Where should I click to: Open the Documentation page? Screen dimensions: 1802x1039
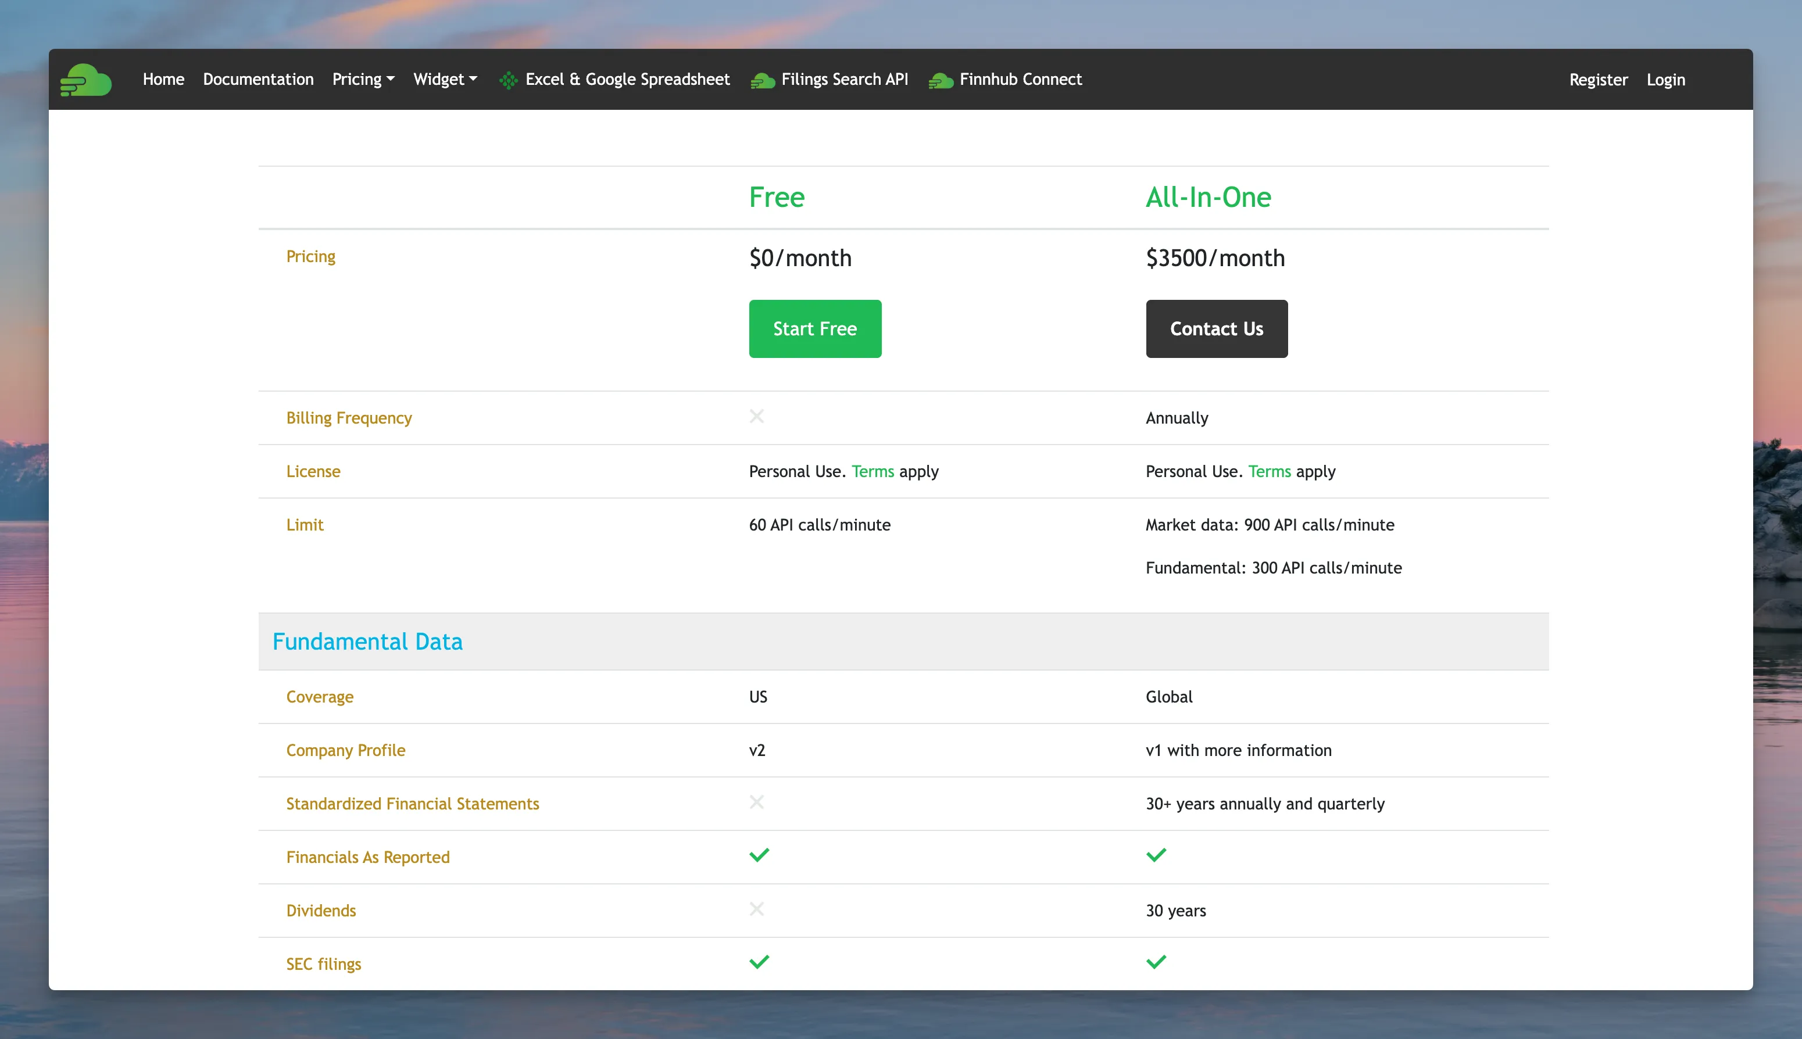pyautogui.click(x=258, y=79)
